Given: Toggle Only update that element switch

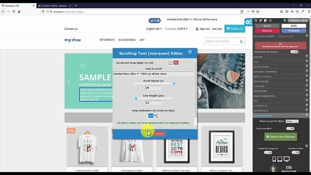Looking at the screenshot, I should click(x=294, y=52).
